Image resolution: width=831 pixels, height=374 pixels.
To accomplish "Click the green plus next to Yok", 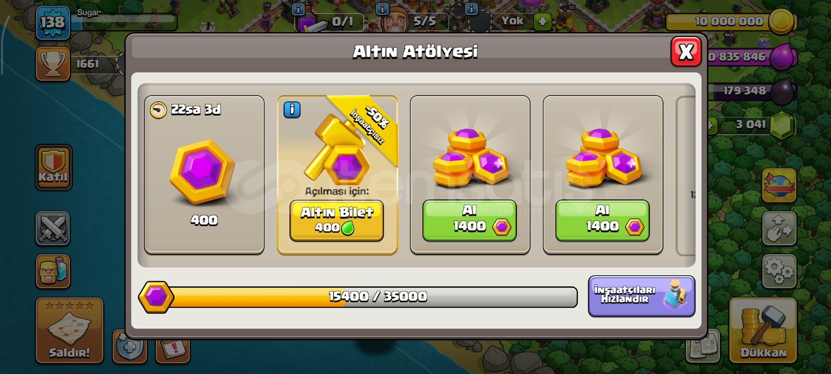I will click(x=543, y=21).
